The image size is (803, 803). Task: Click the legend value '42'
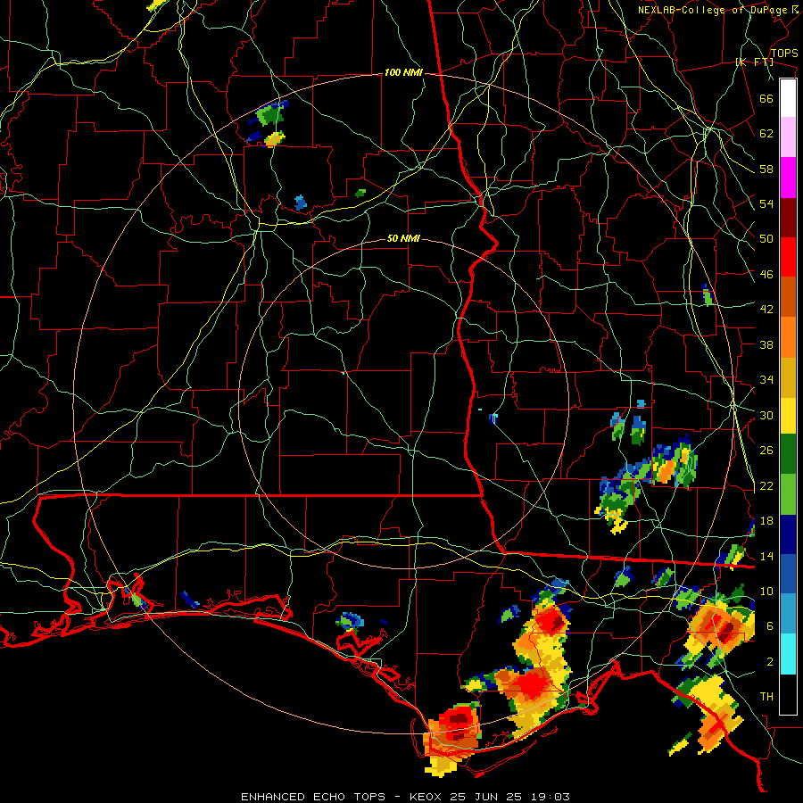click(x=766, y=310)
